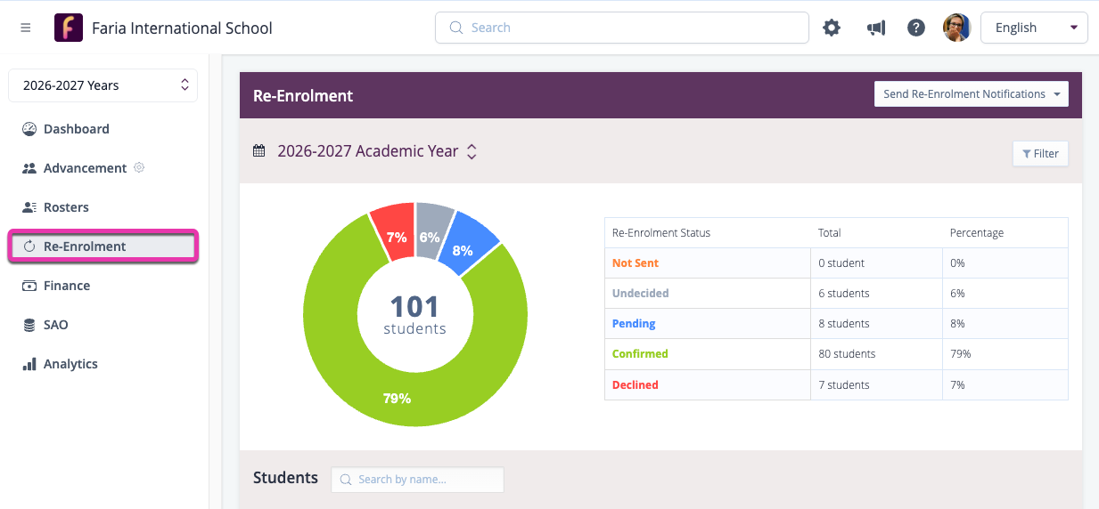
Task: Expand the 2026-2027 Years selector
Action: [103, 85]
